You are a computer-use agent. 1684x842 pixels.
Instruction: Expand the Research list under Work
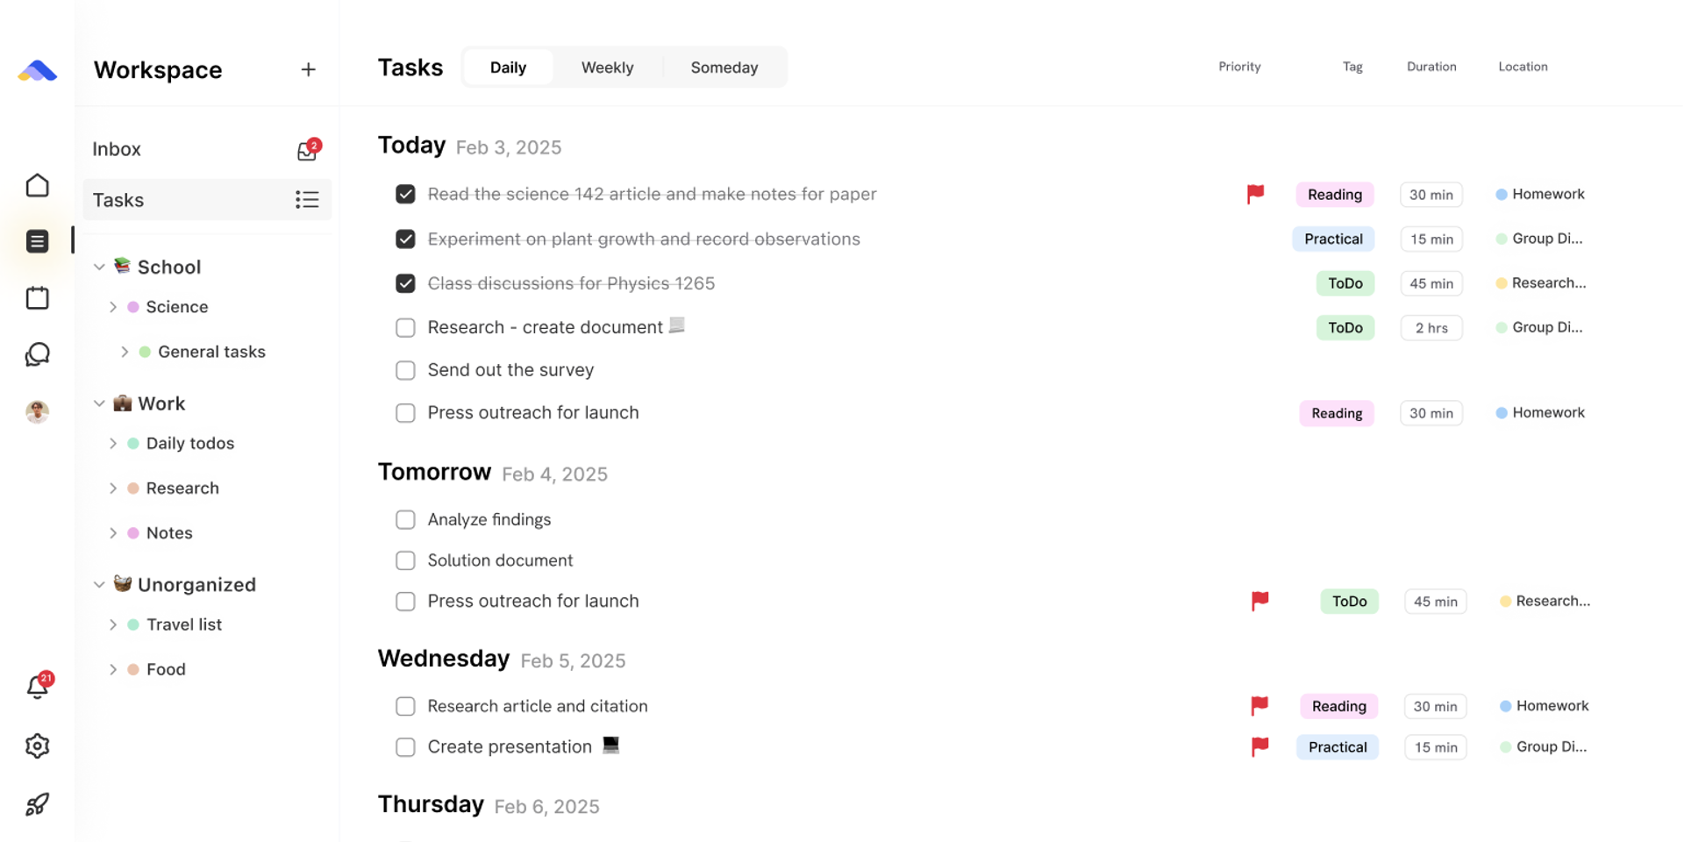click(x=114, y=488)
